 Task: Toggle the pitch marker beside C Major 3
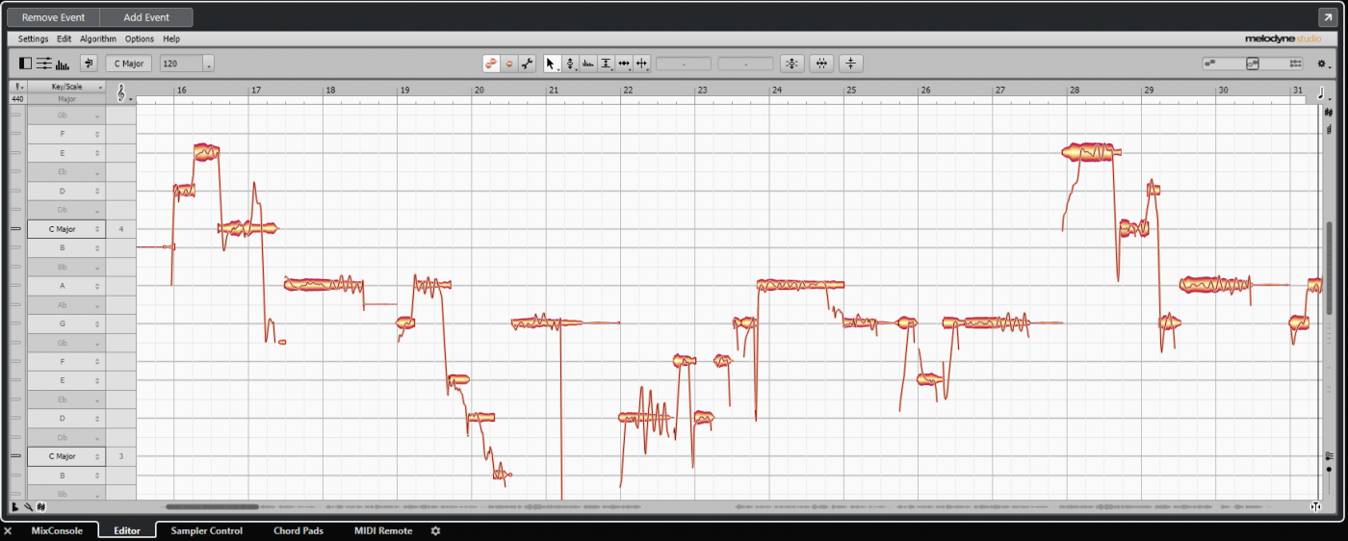click(16, 456)
